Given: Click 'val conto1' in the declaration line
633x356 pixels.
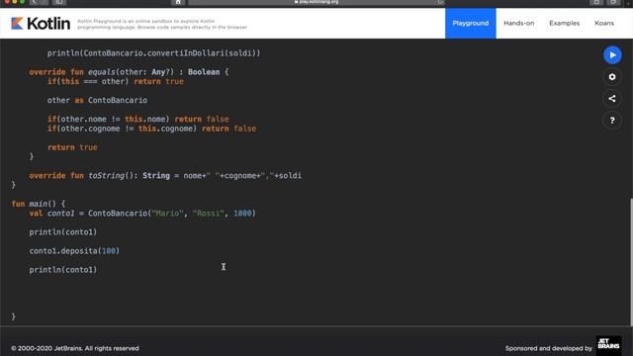Looking at the screenshot, I should 51,214.
